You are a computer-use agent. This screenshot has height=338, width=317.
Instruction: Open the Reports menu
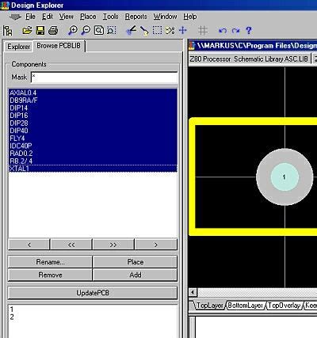(136, 17)
